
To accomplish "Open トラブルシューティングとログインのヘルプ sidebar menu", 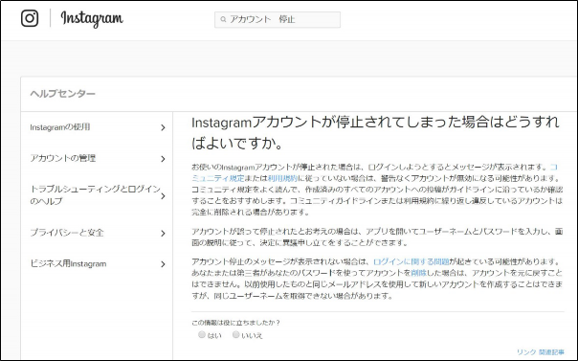I will click(95, 195).
